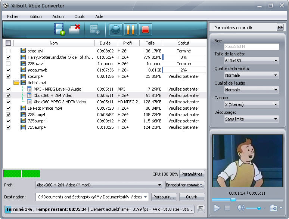289x219 pixels.
Task: Open the log view icon beside status bar
Action: pos(201,209)
